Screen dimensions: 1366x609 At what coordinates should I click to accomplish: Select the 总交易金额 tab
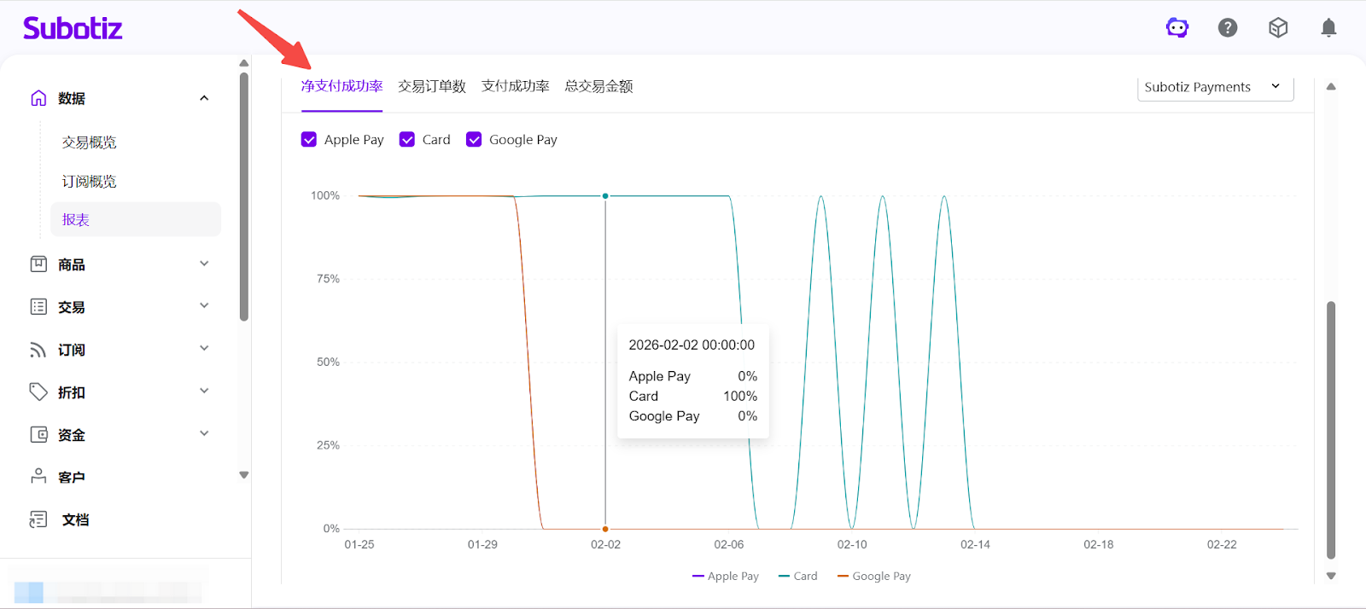[598, 86]
